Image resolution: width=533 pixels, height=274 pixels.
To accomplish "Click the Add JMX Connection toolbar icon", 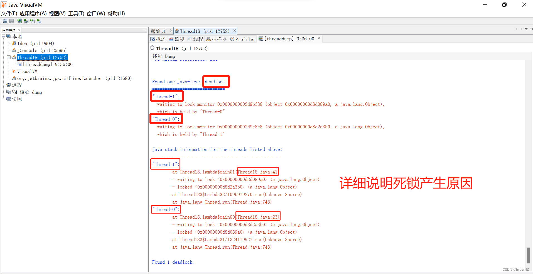I will pos(26,21).
